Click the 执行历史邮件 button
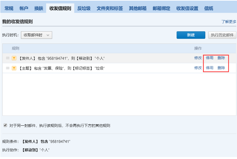The height and width of the screenshot is (159, 237). (x=222, y=35)
